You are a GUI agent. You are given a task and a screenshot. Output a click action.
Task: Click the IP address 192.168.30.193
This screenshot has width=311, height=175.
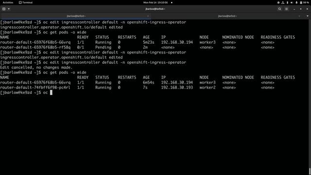[x=177, y=87]
